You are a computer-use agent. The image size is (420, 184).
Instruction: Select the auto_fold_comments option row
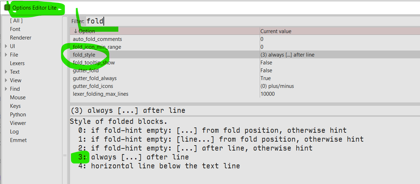(97, 39)
